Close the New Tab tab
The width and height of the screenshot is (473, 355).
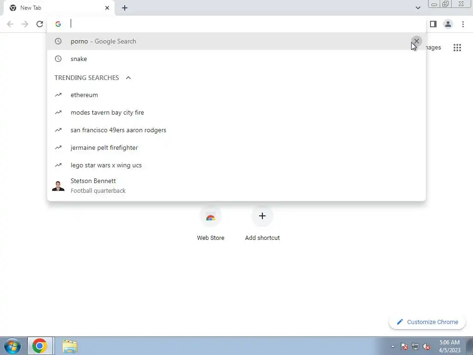point(107,8)
